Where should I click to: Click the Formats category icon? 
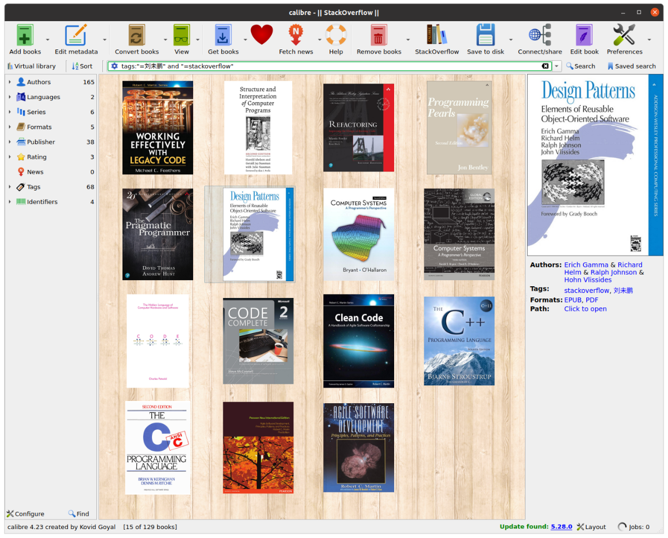21,127
